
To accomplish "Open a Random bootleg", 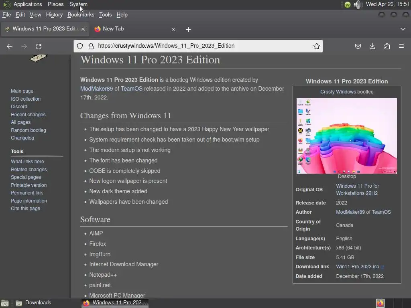I will [28, 130].
